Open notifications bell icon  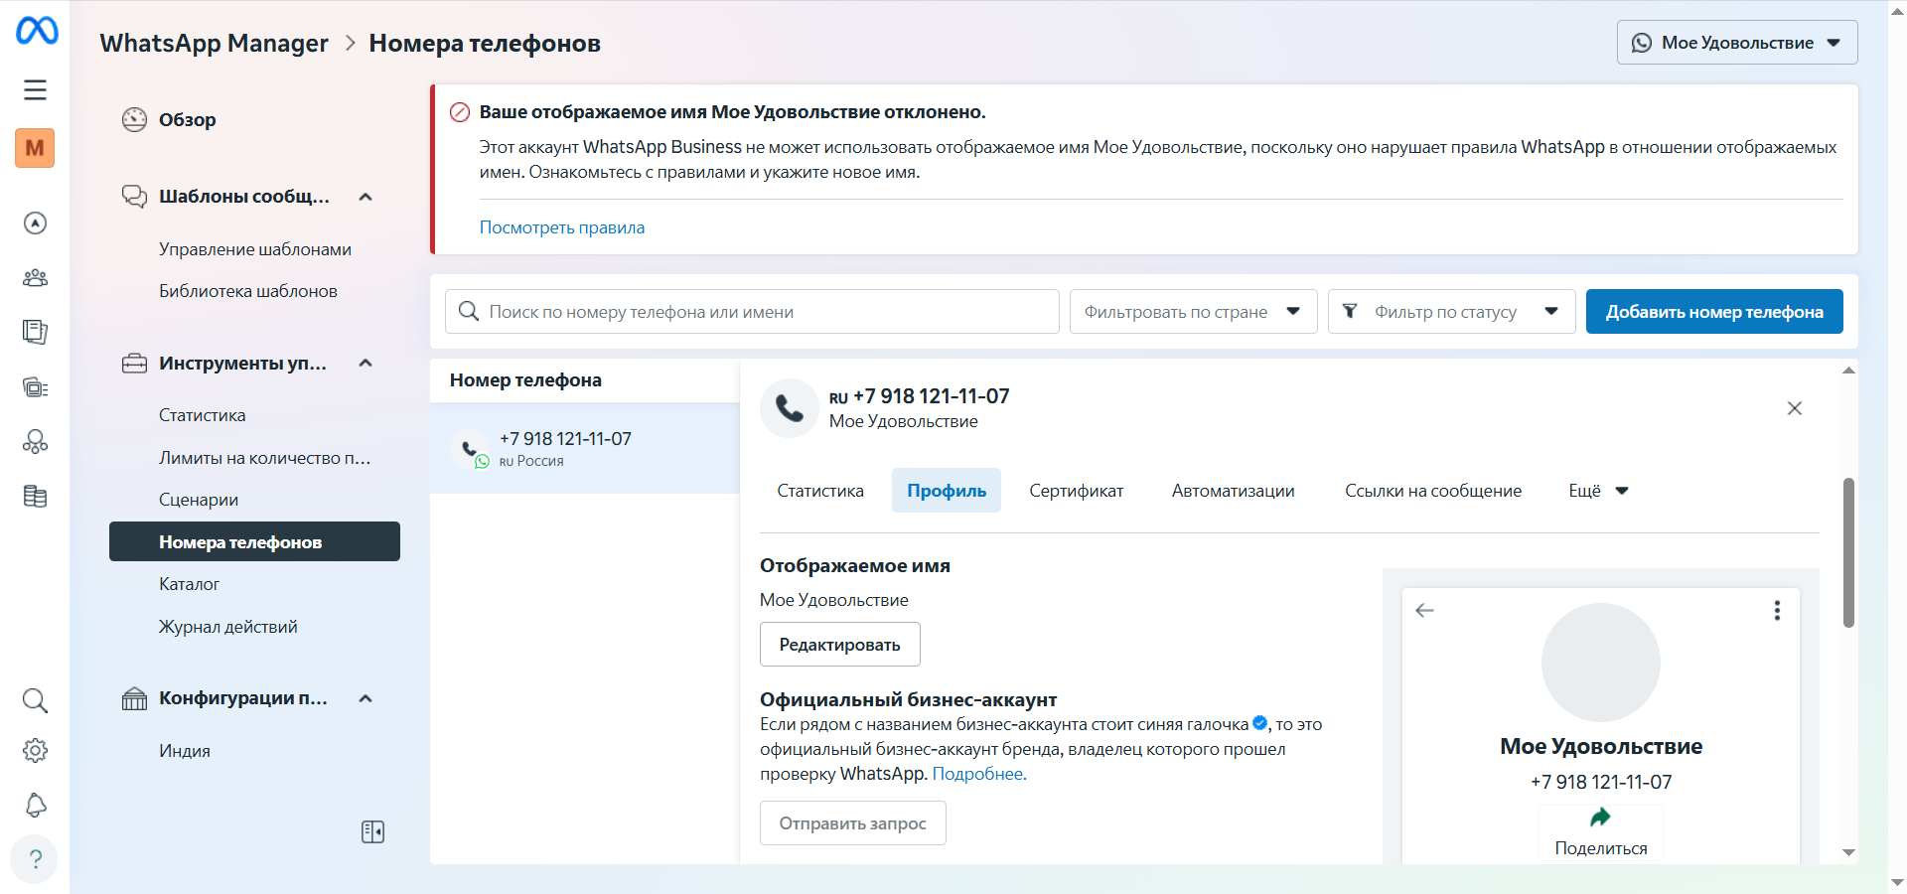(35, 805)
